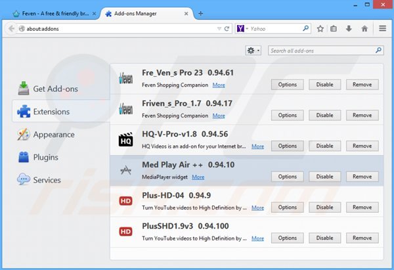
Task: Click the PlusSHD1.9v3 HD icon
Action: tap(125, 231)
